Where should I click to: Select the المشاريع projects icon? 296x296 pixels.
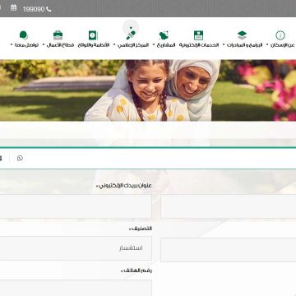tap(164, 35)
